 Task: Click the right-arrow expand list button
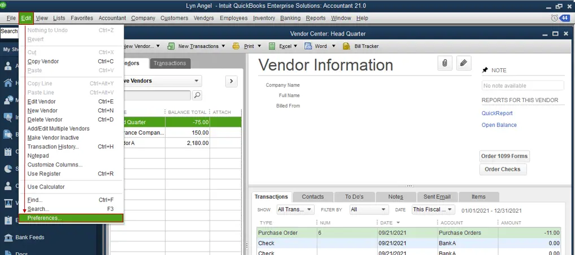tap(231, 81)
